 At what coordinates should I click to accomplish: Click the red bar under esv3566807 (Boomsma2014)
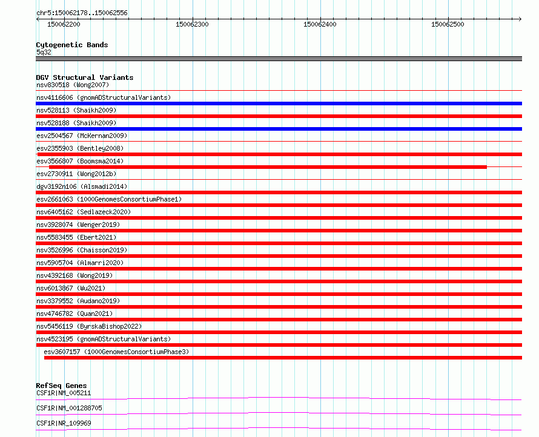pyautogui.click(x=268, y=167)
